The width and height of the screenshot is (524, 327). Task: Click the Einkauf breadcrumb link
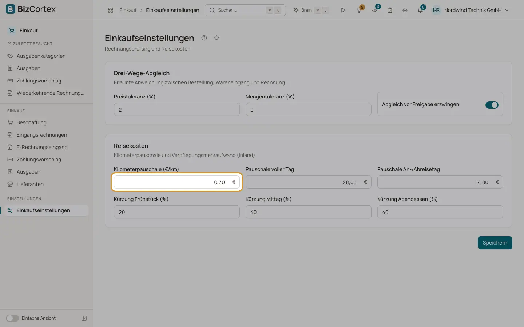click(128, 10)
